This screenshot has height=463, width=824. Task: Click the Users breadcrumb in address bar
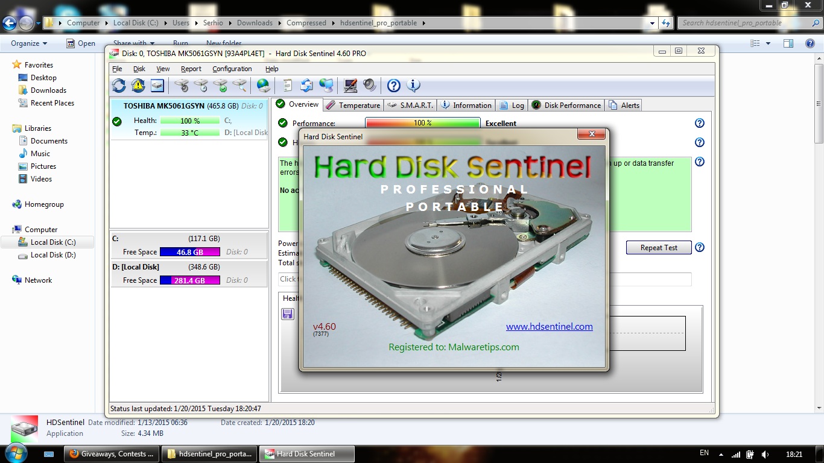click(181, 23)
